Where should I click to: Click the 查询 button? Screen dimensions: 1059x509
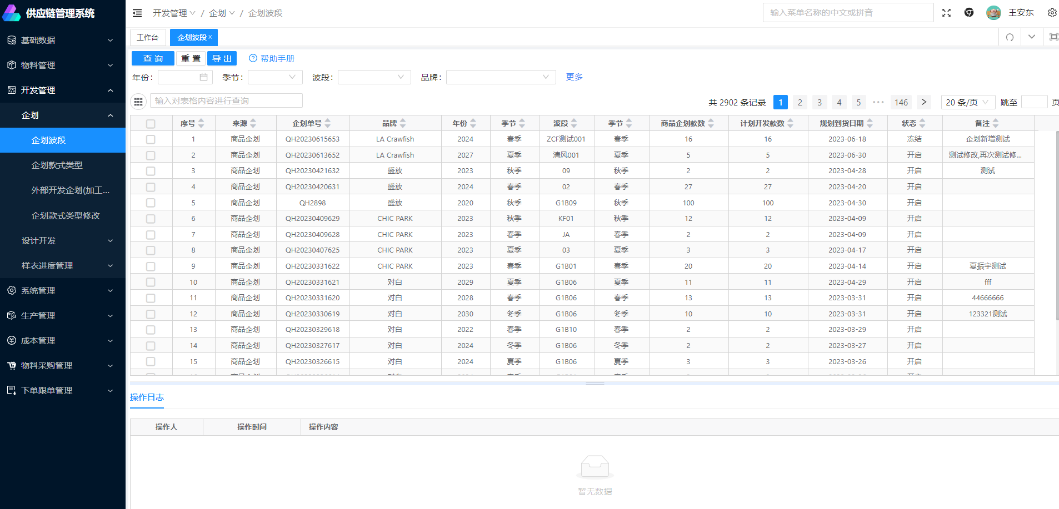(x=153, y=58)
